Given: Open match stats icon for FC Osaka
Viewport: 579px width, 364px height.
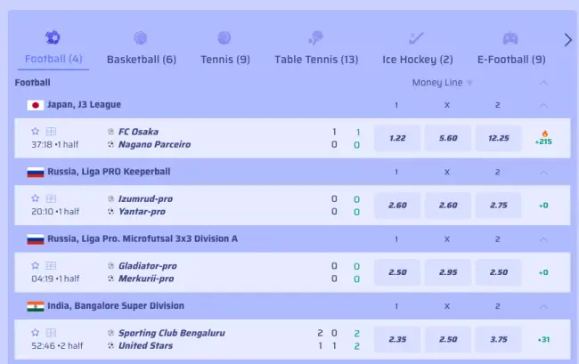Looking at the screenshot, I should tap(51, 132).
